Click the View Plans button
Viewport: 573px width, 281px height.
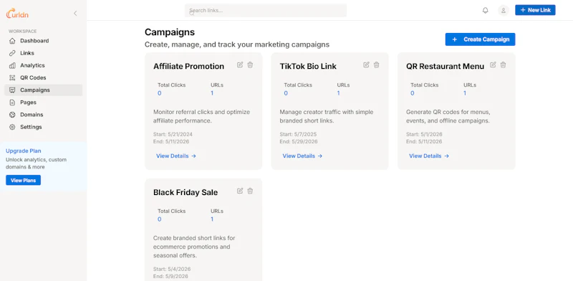(x=24, y=181)
